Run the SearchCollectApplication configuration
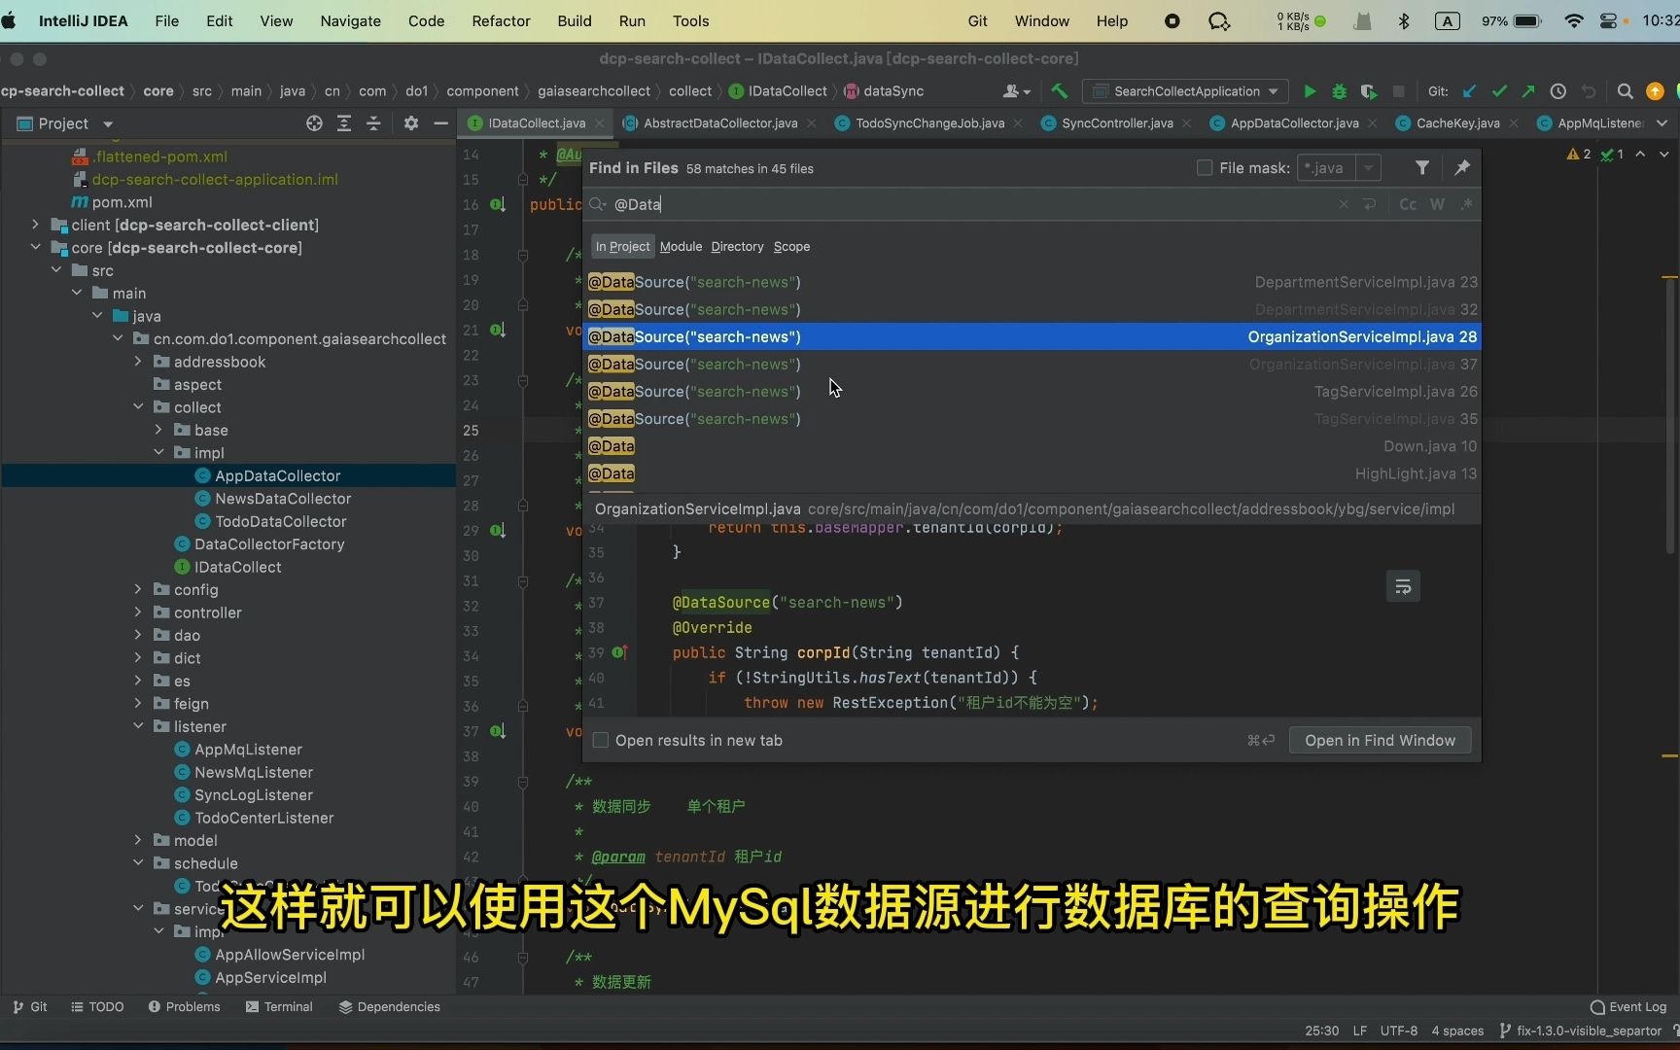The width and height of the screenshot is (1680, 1050). [1309, 90]
